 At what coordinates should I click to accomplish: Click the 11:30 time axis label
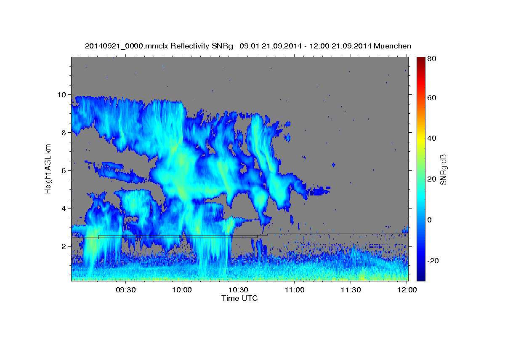click(351, 290)
